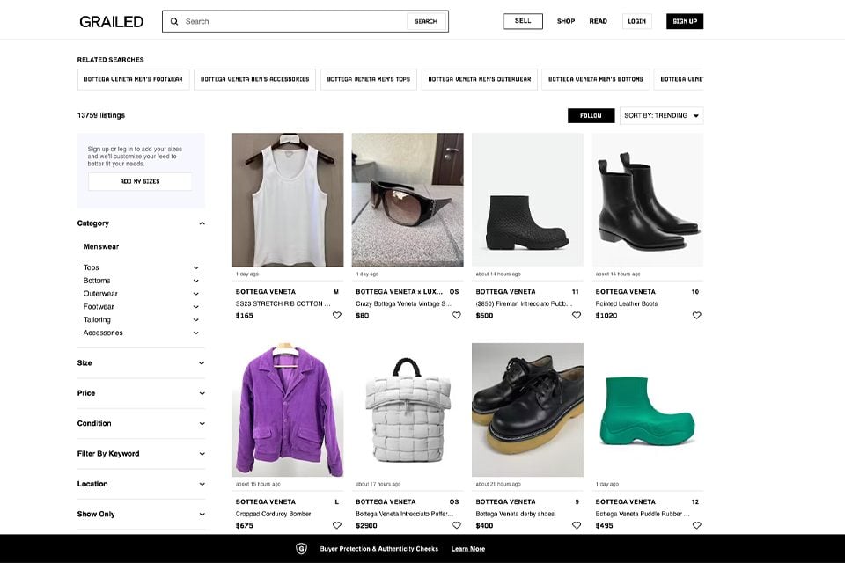Click the SELL button

[523, 21]
